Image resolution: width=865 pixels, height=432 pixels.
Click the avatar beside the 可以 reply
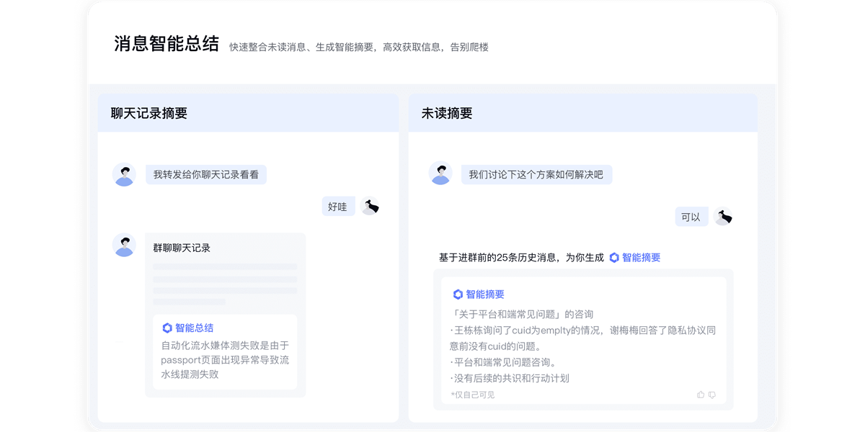(723, 216)
